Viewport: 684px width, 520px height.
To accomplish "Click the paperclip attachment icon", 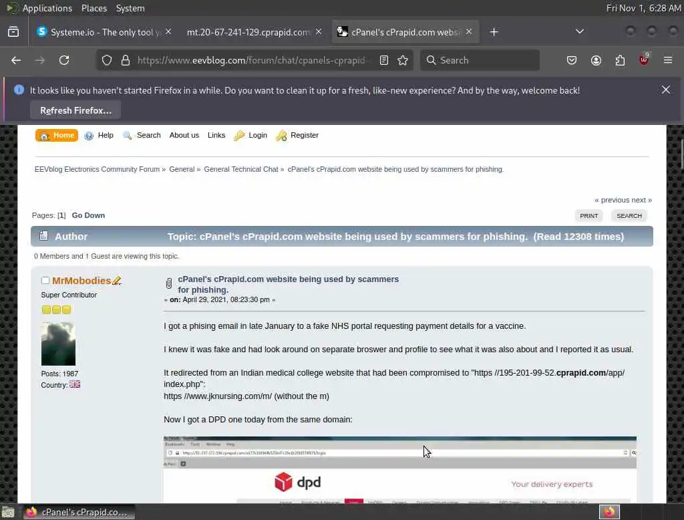I will pos(169,284).
